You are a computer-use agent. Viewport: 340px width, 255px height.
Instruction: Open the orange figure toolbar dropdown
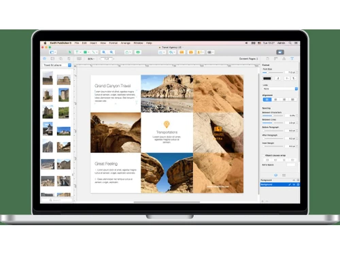click(201, 52)
